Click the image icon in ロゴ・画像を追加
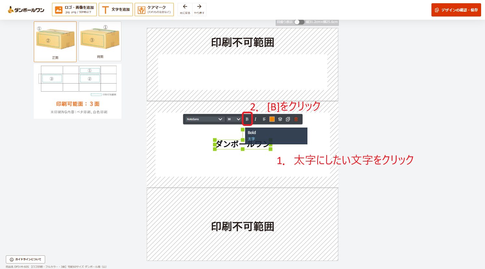This screenshot has height=269, width=485. pos(59,10)
